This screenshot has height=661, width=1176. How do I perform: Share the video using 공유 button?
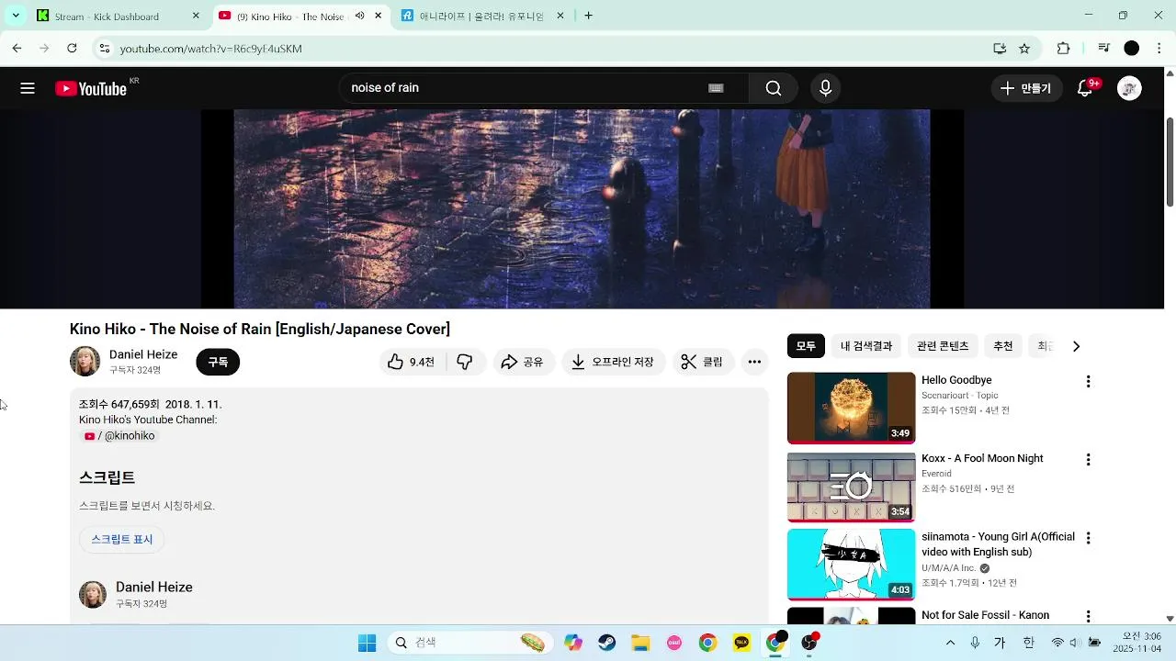523,362
